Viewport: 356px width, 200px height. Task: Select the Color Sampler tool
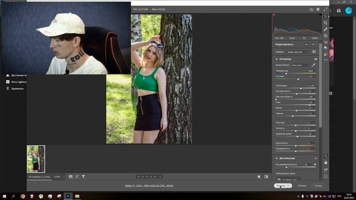325,169
